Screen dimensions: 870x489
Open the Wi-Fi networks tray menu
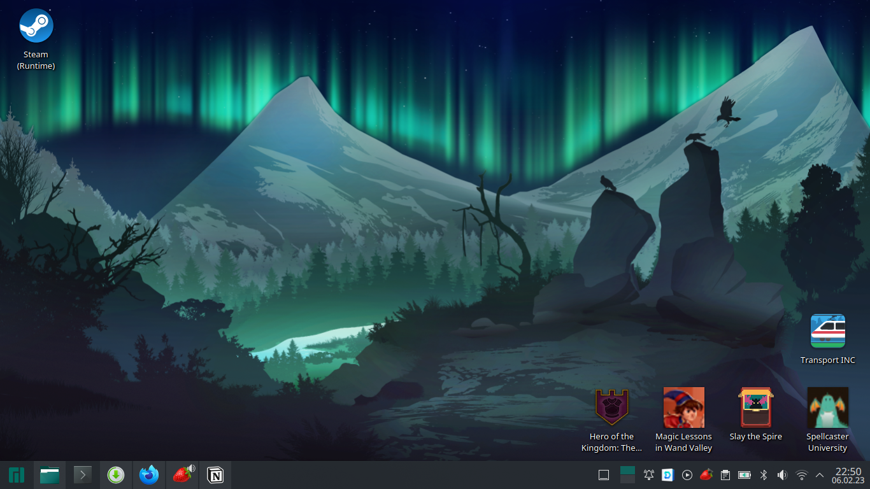coord(802,475)
